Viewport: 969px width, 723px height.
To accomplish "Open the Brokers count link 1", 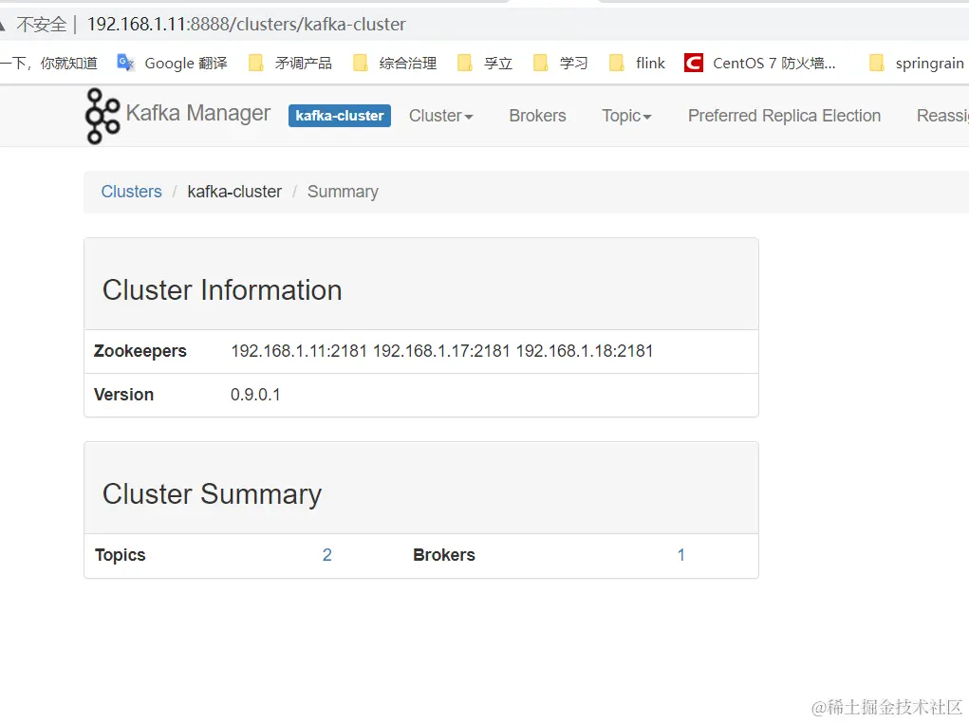I will [681, 555].
